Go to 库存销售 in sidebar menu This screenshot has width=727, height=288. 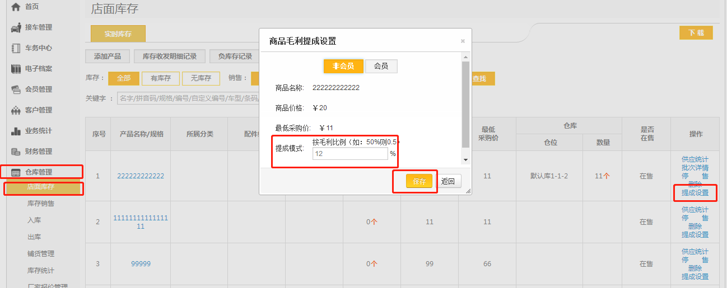(x=41, y=204)
